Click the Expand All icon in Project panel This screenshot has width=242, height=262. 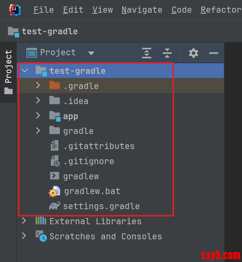click(147, 53)
